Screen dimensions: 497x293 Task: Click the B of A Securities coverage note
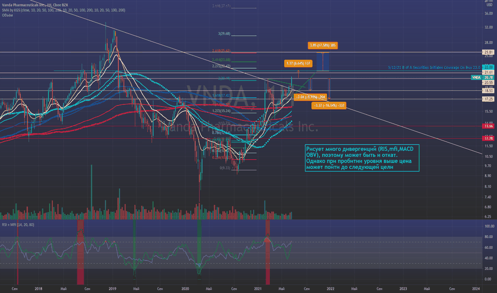pyautogui.click(x=434, y=68)
